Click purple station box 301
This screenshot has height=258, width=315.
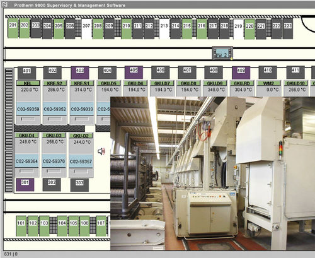click(x=25, y=185)
